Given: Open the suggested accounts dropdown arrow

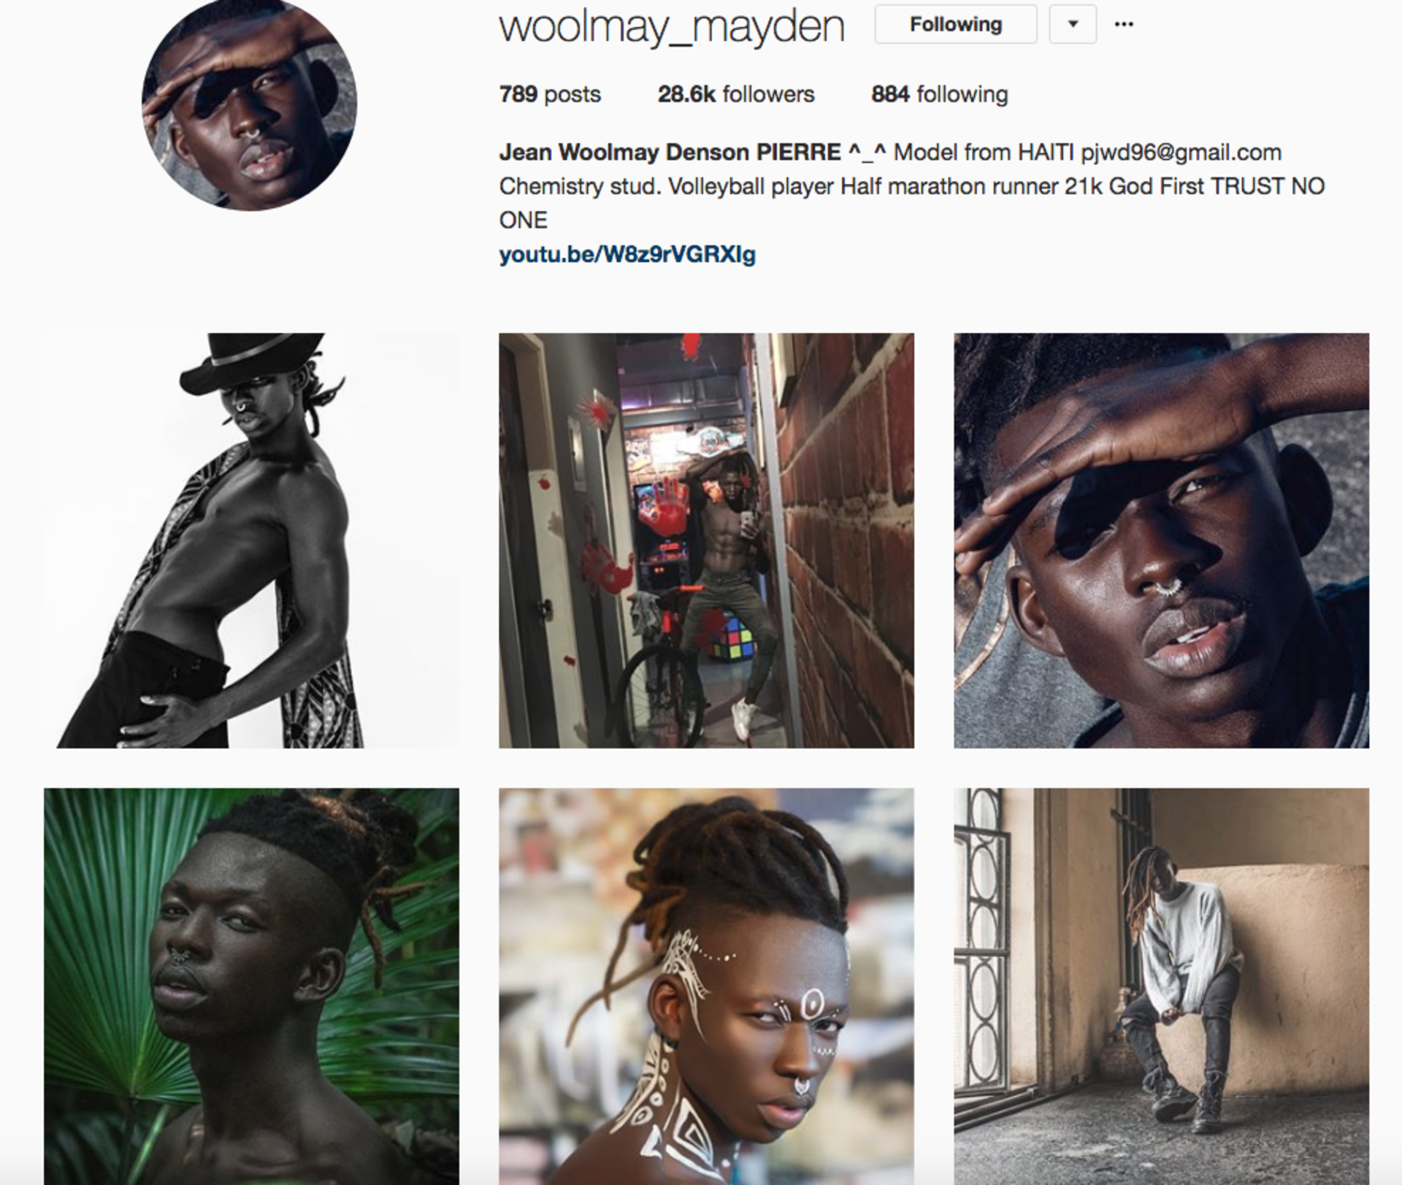Looking at the screenshot, I should click(1073, 24).
